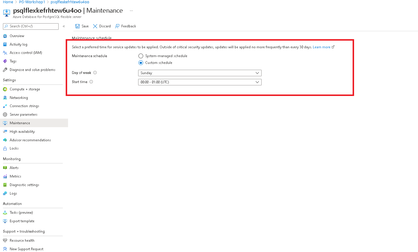Image resolution: width=418 pixels, height=252 pixels.
Task: Open Compute + storage settings
Action: pyautogui.click(x=25, y=89)
